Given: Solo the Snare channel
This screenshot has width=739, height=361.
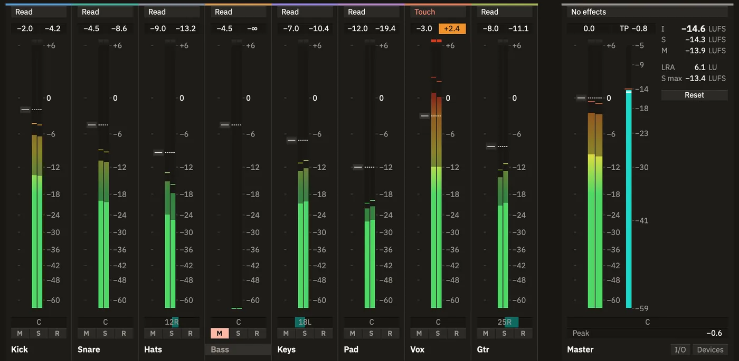Looking at the screenshot, I should pos(105,333).
